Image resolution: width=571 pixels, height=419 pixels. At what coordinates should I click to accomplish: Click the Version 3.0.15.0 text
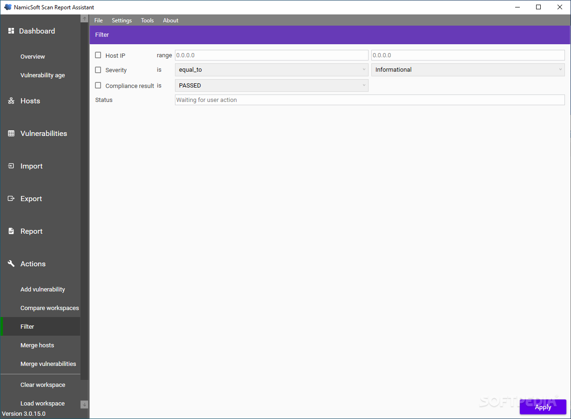click(24, 413)
